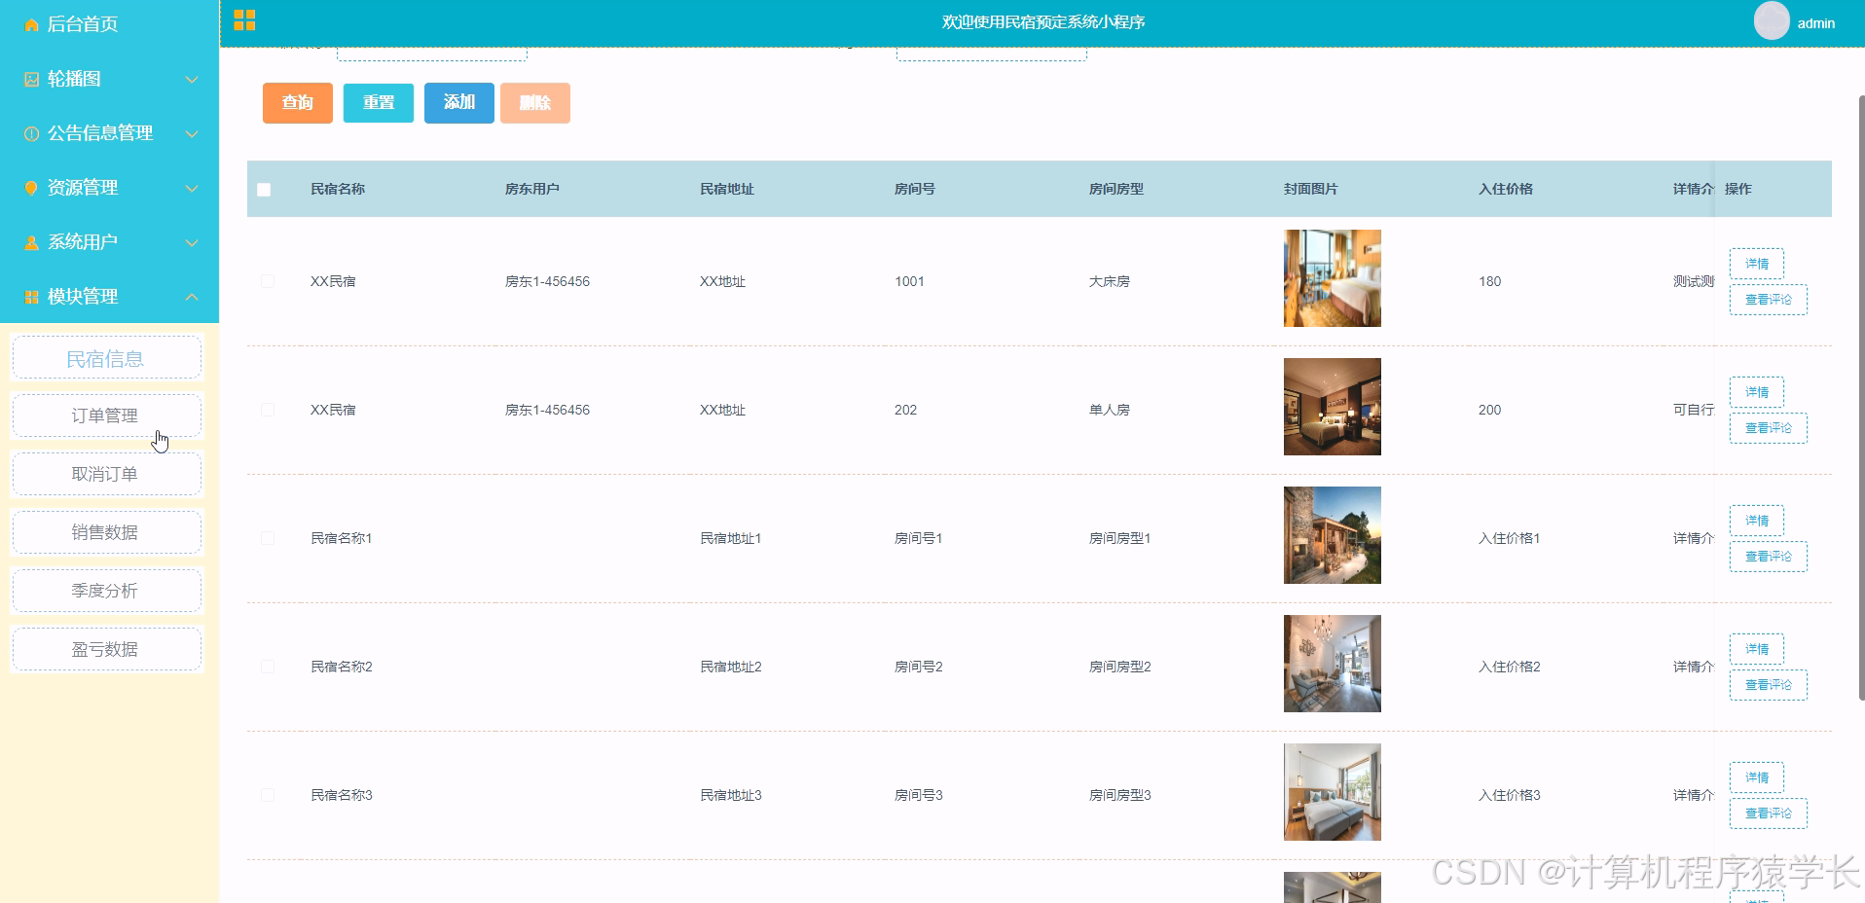Click the 民宿名称 column header
The image size is (1865, 903).
click(338, 189)
